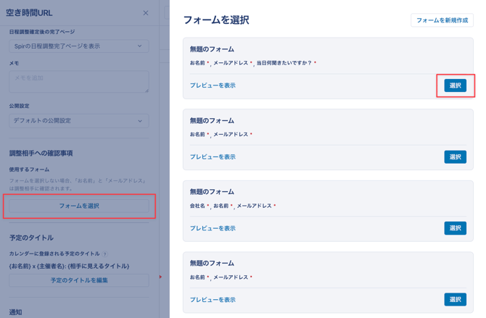Viewport: 486px width, 318px height.
Task: Show preview of the 会社名 form
Action: pyautogui.click(x=213, y=228)
